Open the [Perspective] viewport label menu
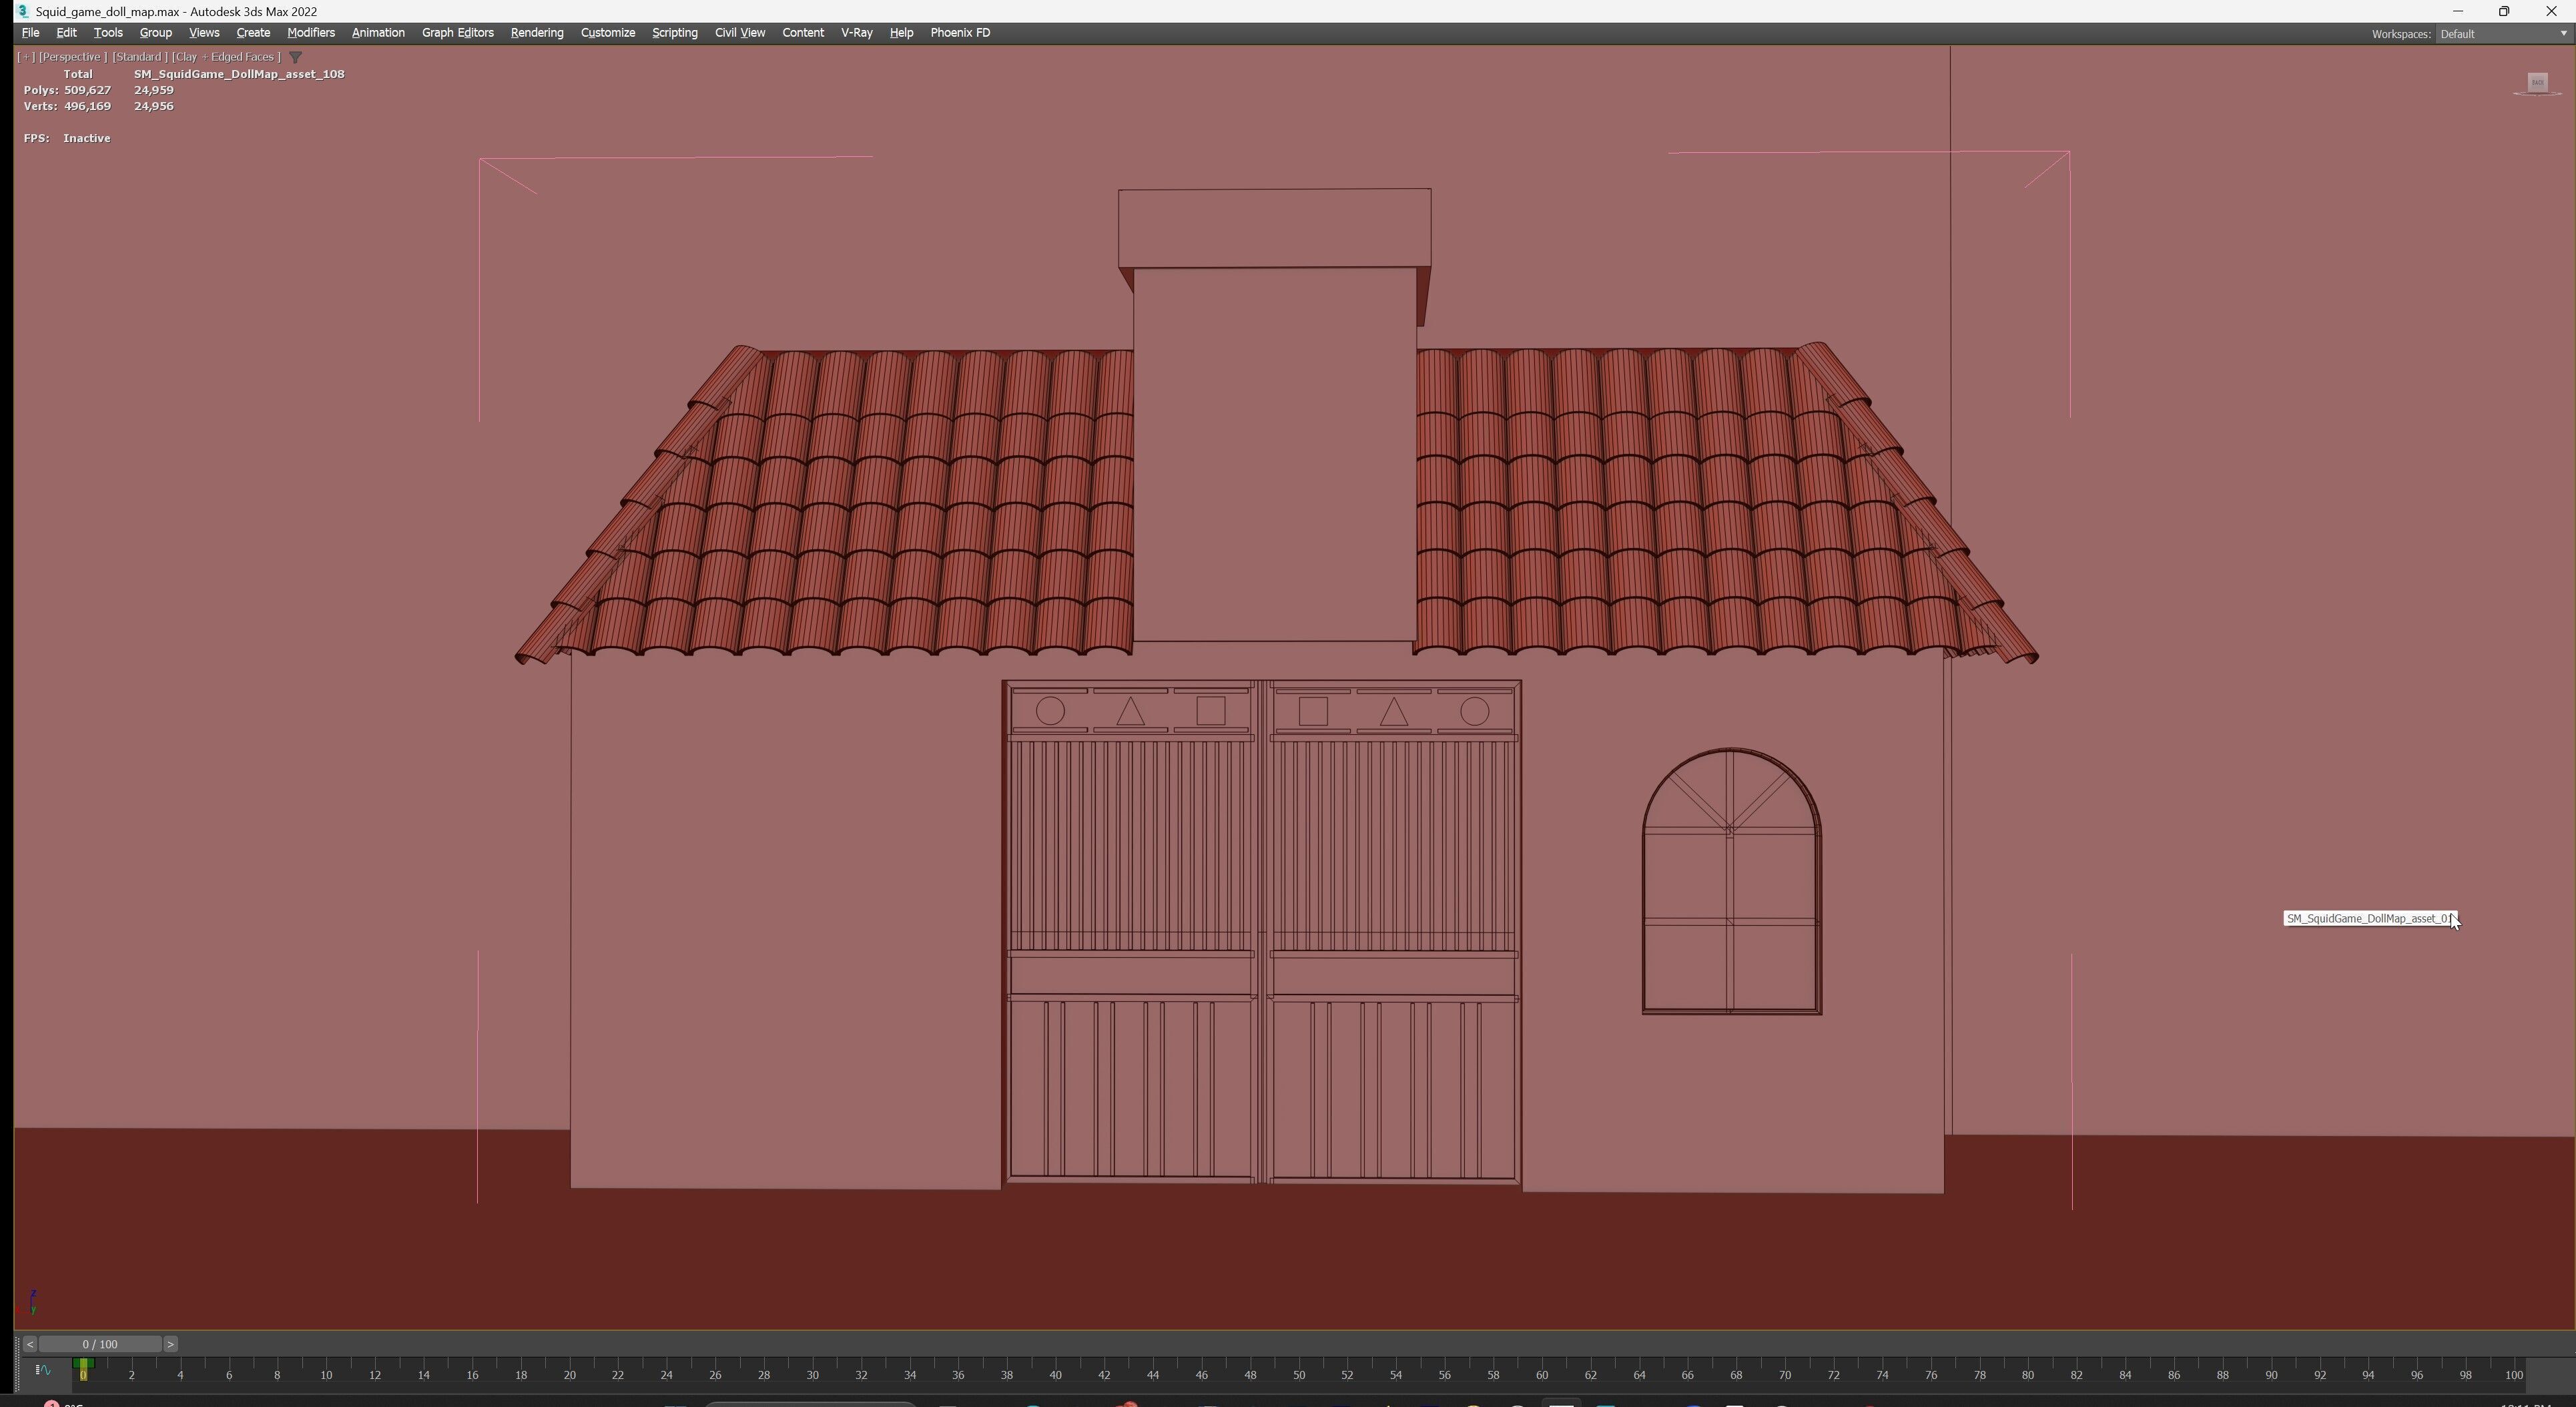 point(72,57)
